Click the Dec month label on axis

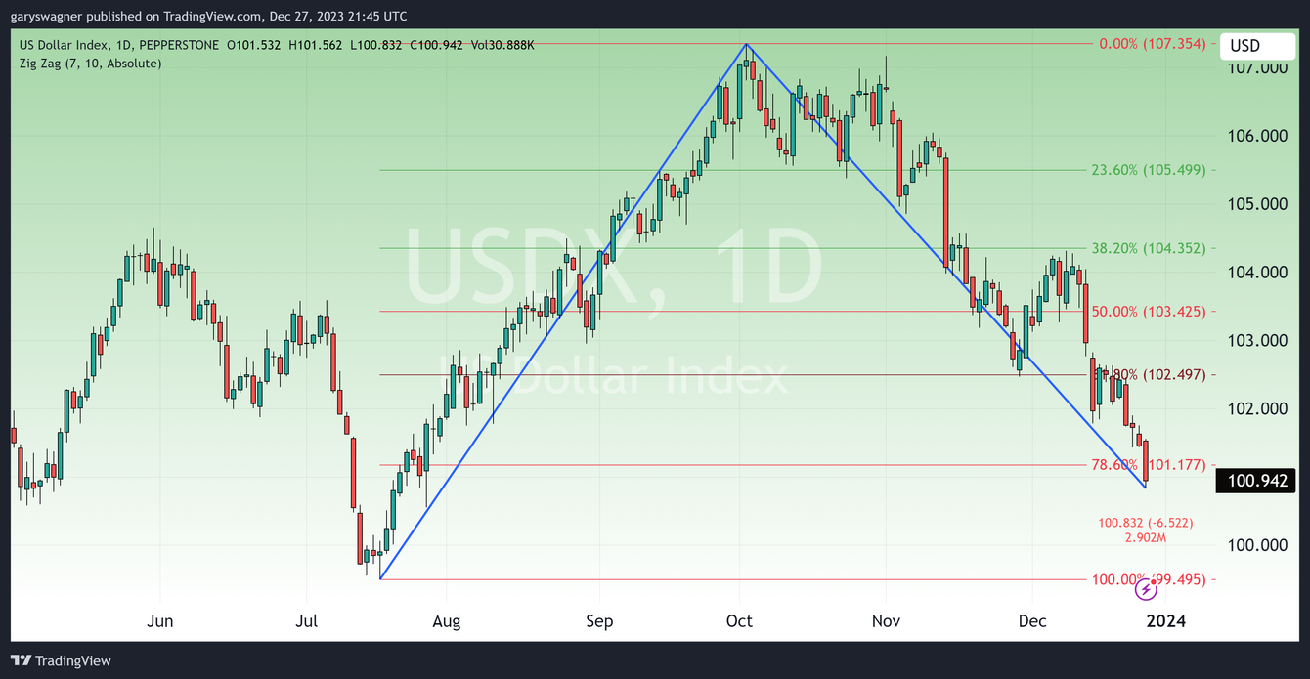pyautogui.click(x=1032, y=621)
